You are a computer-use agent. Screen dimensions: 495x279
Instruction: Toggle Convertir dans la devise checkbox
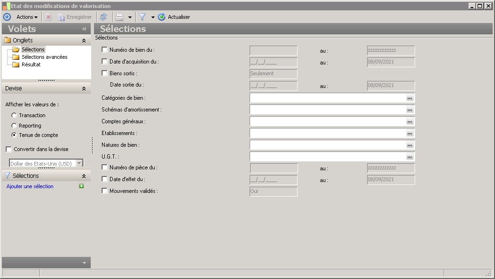9,149
